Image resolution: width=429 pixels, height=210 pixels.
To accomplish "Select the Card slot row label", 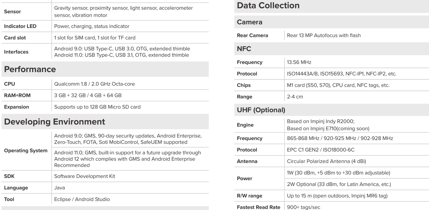I will 15,38.
